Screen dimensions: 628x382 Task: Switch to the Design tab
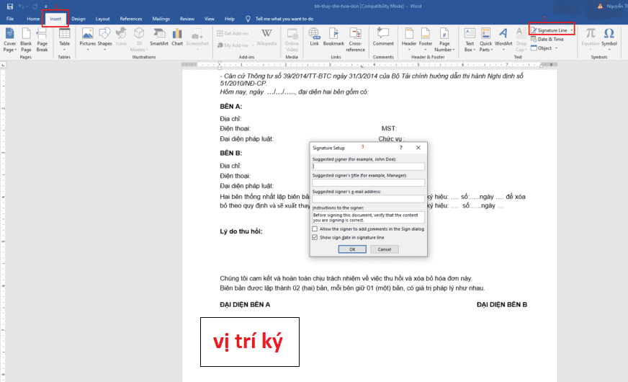pos(78,19)
